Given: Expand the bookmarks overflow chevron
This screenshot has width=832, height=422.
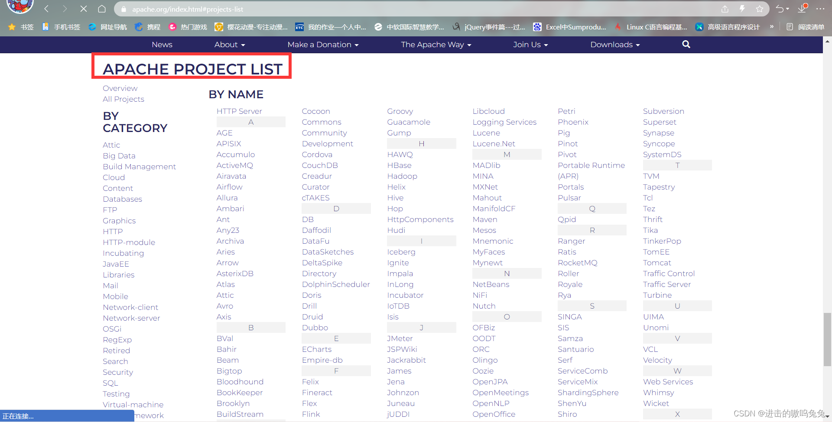Looking at the screenshot, I should coord(772,27).
